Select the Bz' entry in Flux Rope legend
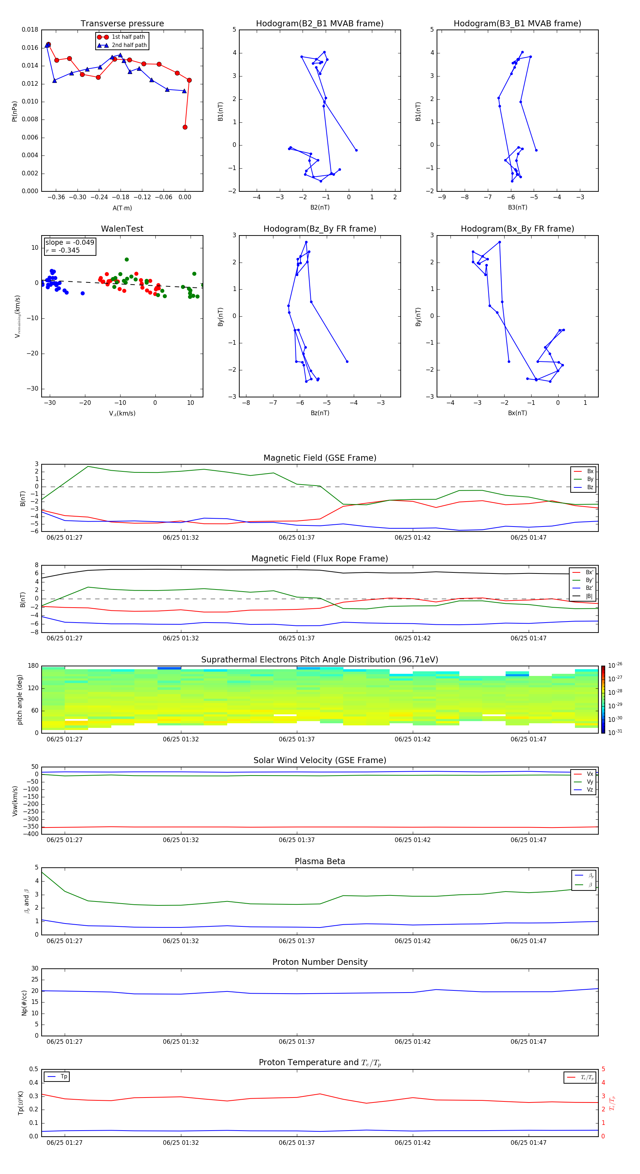The width and height of the screenshot is (640, 1174). coord(583,588)
